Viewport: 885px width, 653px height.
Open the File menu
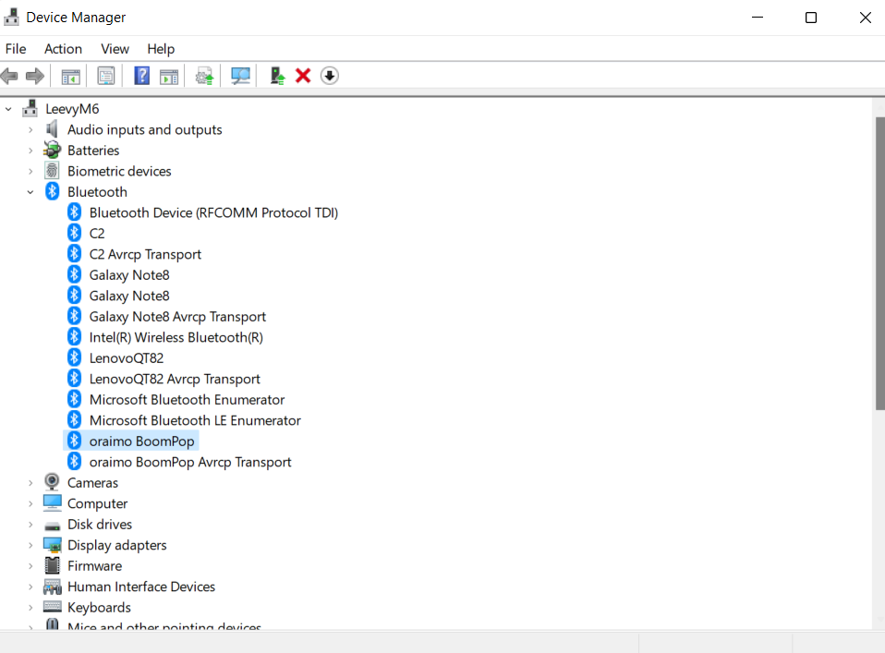coord(16,49)
